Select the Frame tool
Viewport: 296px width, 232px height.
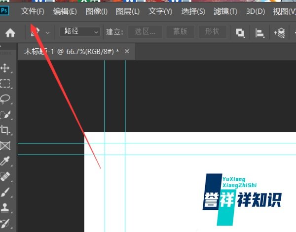(x=5, y=145)
